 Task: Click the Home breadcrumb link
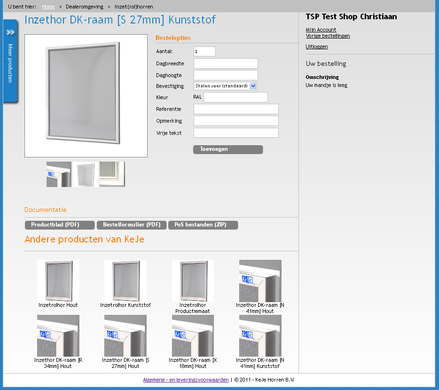click(48, 7)
